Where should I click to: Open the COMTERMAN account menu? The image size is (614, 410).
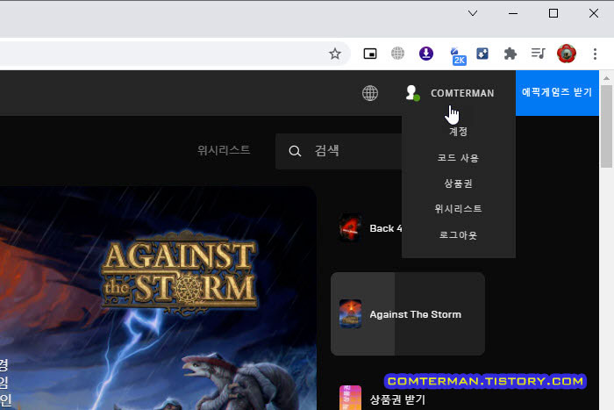click(x=462, y=93)
